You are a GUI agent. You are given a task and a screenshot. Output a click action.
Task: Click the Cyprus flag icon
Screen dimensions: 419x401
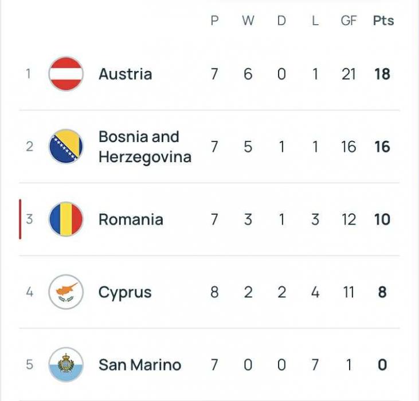(66, 292)
